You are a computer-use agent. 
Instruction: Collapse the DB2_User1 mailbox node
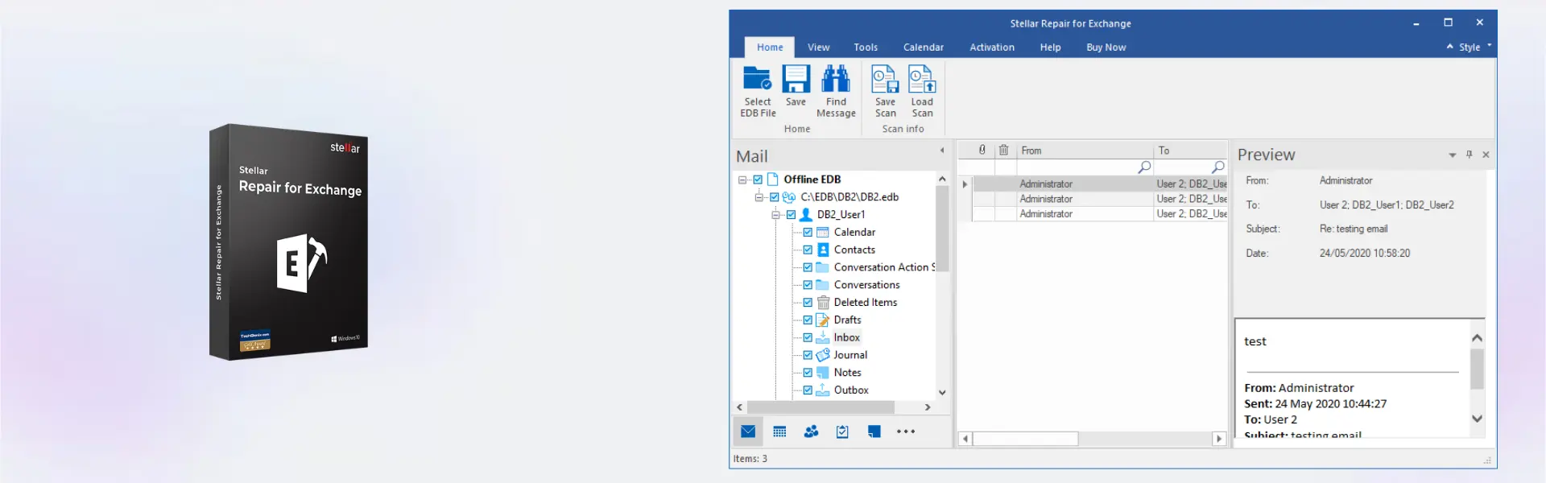pyautogui.click(x=775, y=215)
